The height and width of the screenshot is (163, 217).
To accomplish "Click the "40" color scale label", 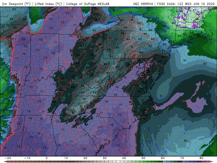I will tap(124, 158).
